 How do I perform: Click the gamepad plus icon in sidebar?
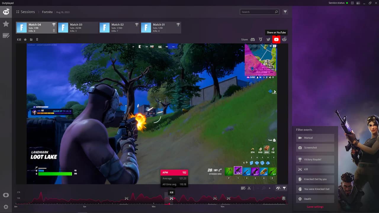(6, 195)
